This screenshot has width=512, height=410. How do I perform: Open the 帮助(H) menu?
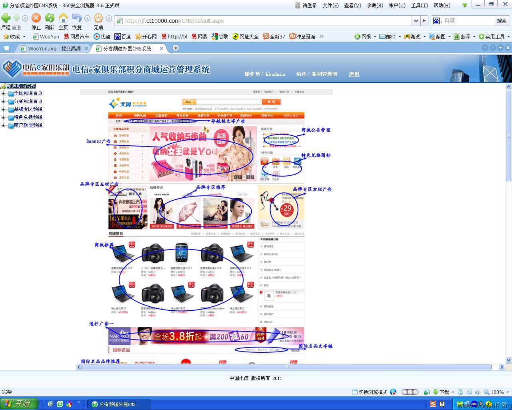coord(442,5)
